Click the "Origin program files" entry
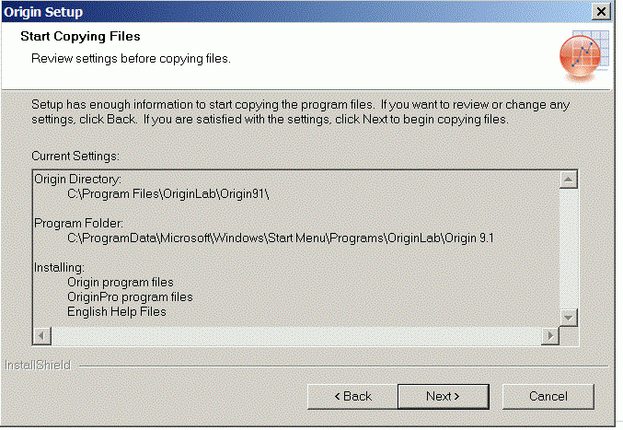 tap(120, 282)
